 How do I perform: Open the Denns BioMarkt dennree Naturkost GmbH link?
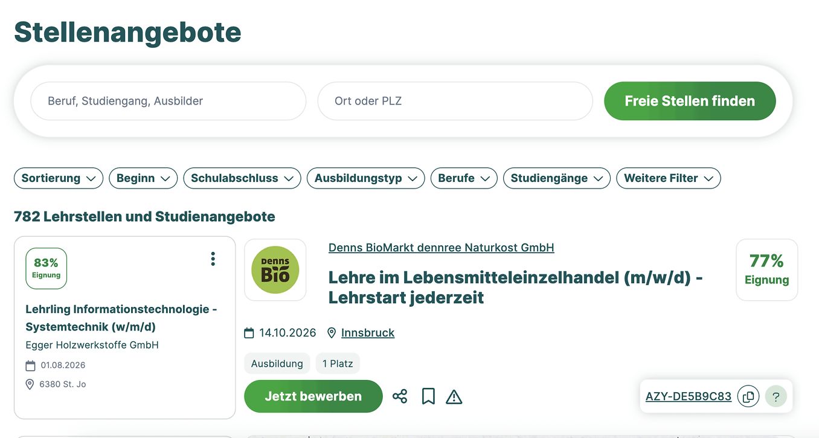(441, 248)
